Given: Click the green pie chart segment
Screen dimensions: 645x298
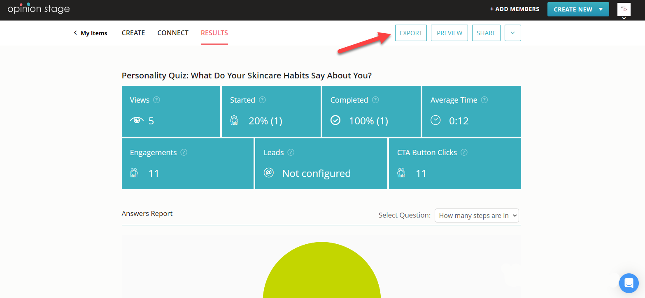Looking at the screenshot, I should [321, 275].
